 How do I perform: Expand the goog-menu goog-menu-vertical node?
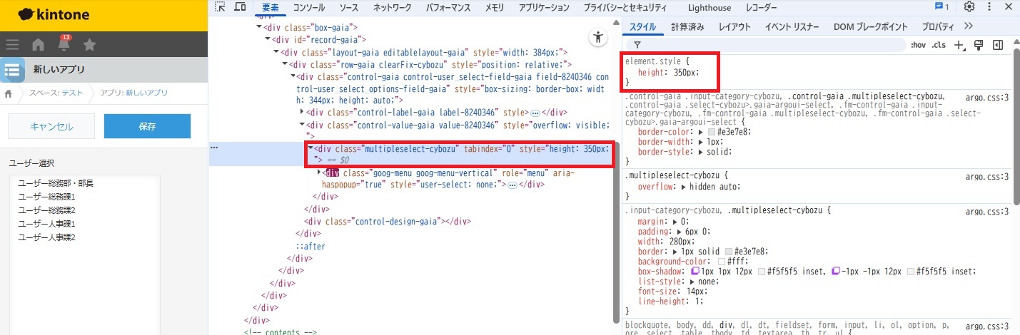pos(320,173)
